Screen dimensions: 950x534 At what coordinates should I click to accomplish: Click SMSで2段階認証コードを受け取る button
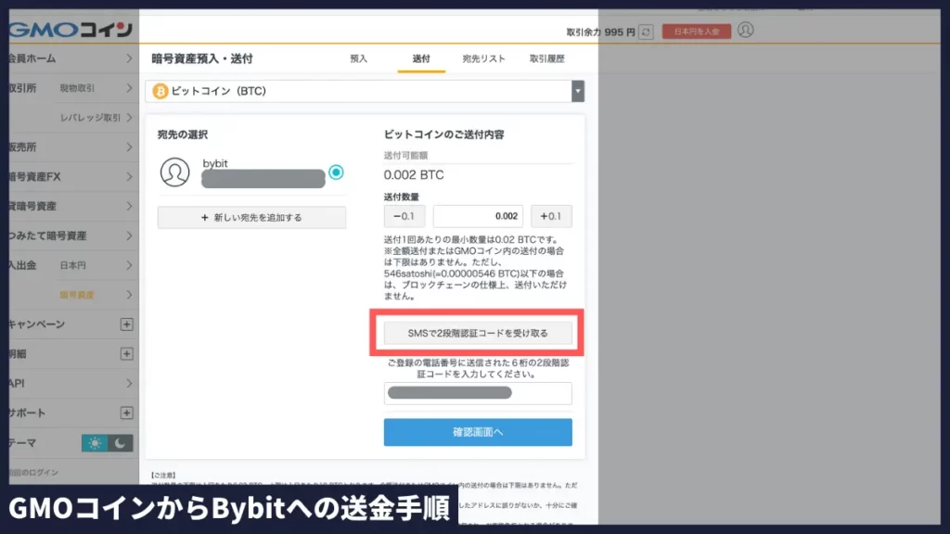pyautogui.click(x=478, y=333)
